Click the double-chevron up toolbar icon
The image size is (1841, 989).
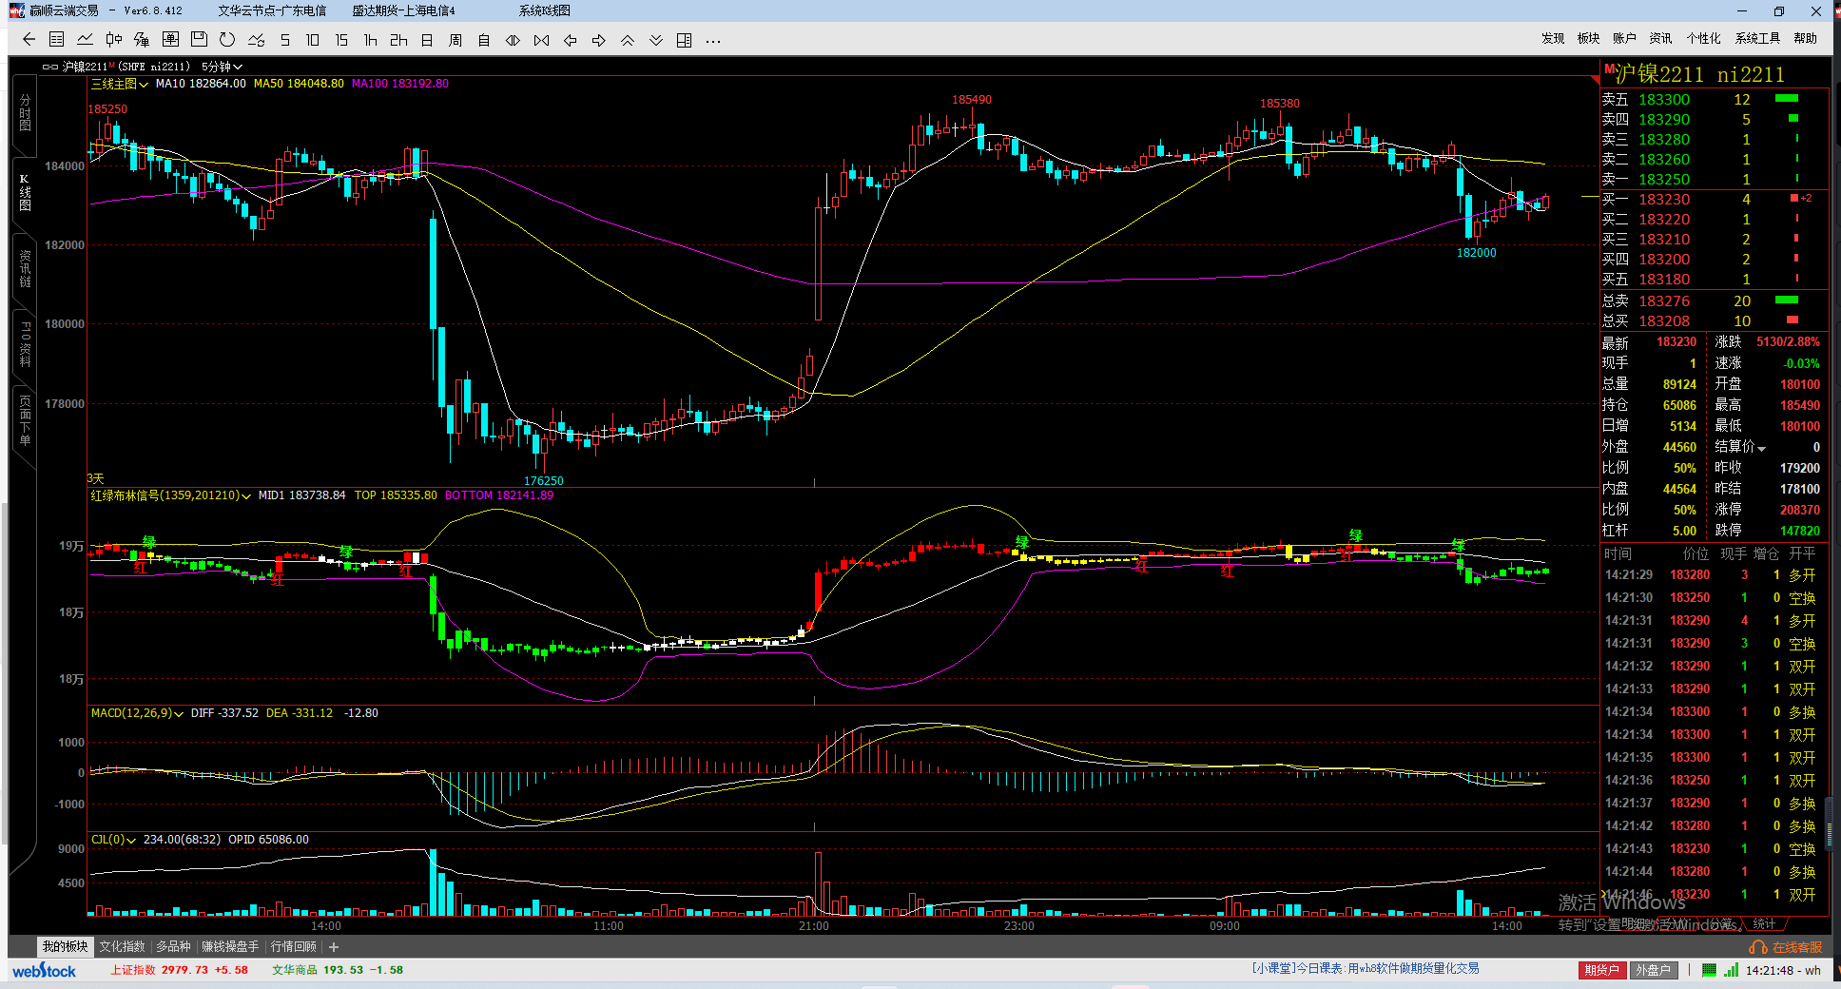click(x=627, y=40)
